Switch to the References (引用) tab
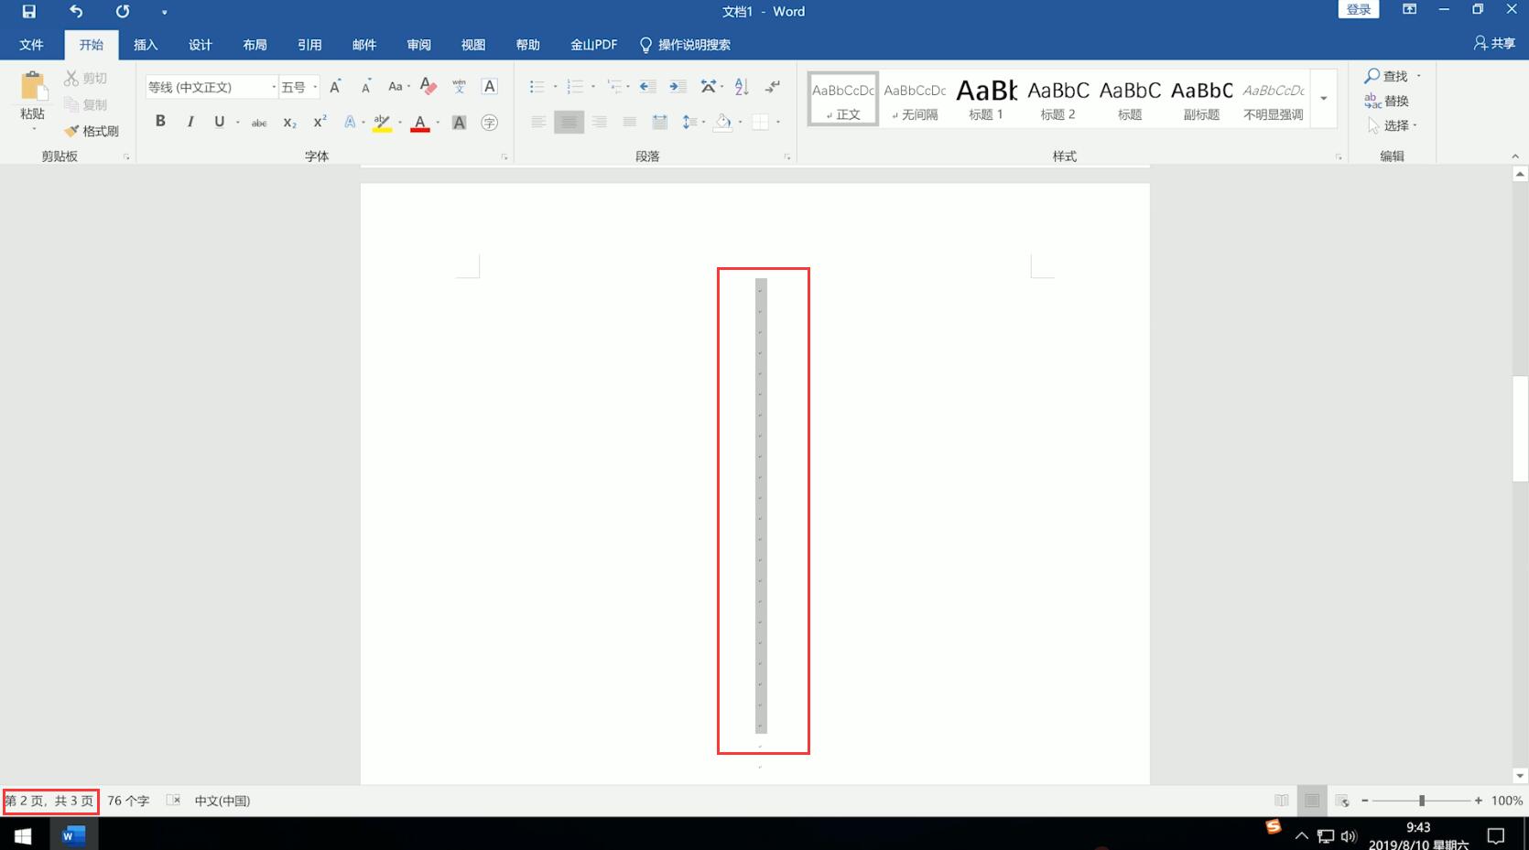1529x850 pixels. coord(309,44)
